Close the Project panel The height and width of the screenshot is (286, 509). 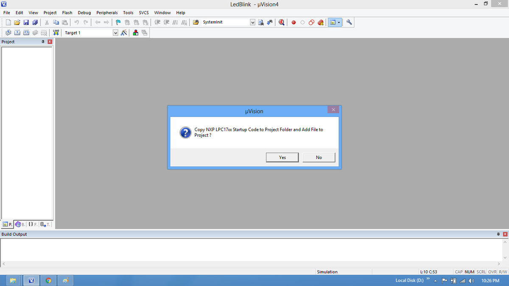(x=50, y=42)
